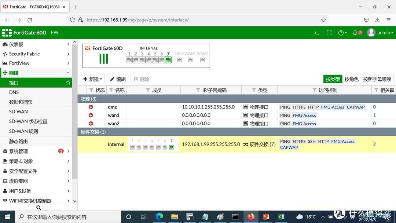Click the FortiGate 60D logo

tap(24, 33)
